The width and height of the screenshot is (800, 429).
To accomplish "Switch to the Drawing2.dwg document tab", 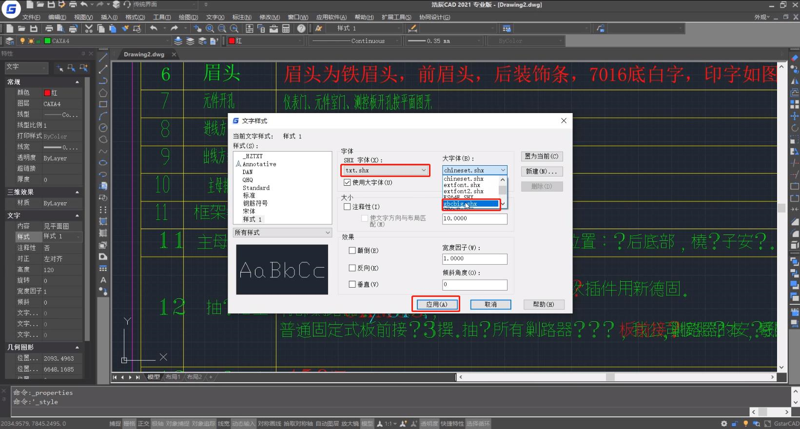I will (x=144, y=55).
